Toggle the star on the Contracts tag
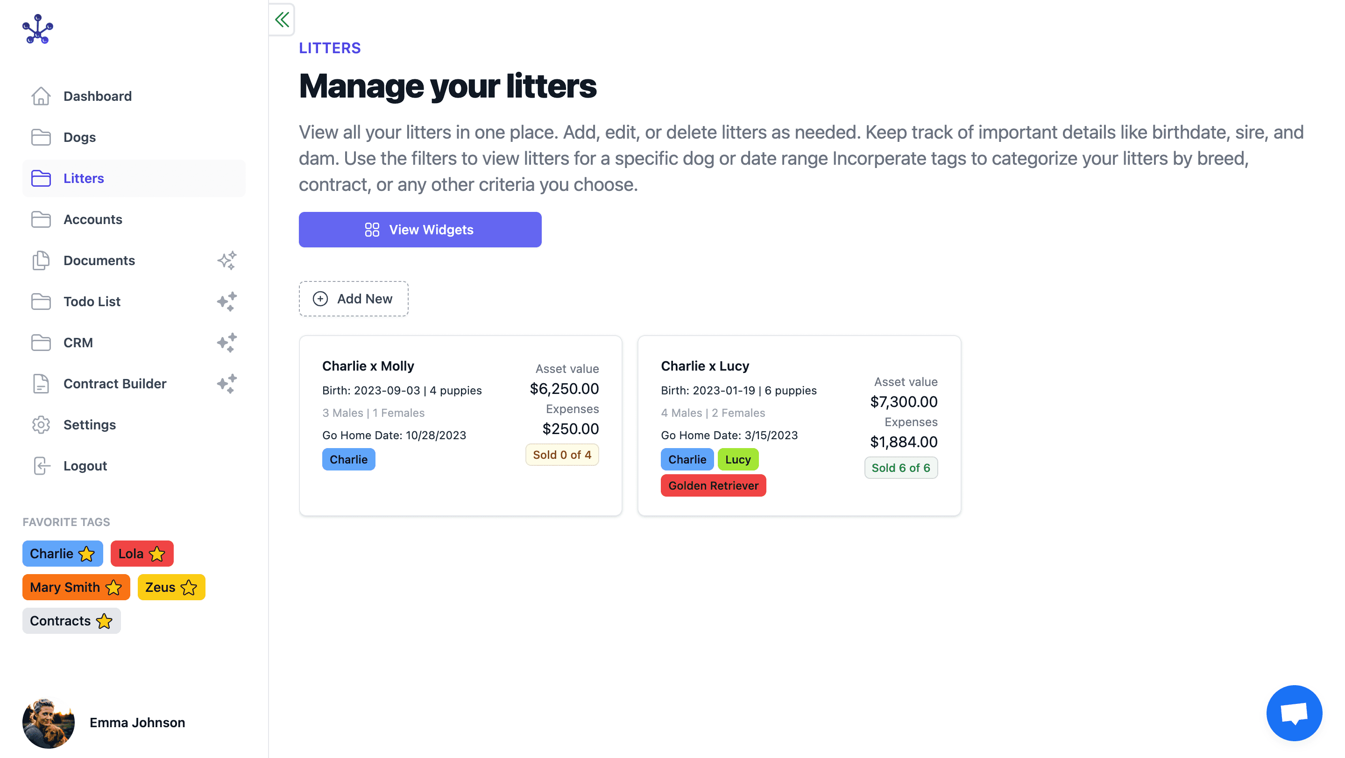 click(x=104, y=621)
